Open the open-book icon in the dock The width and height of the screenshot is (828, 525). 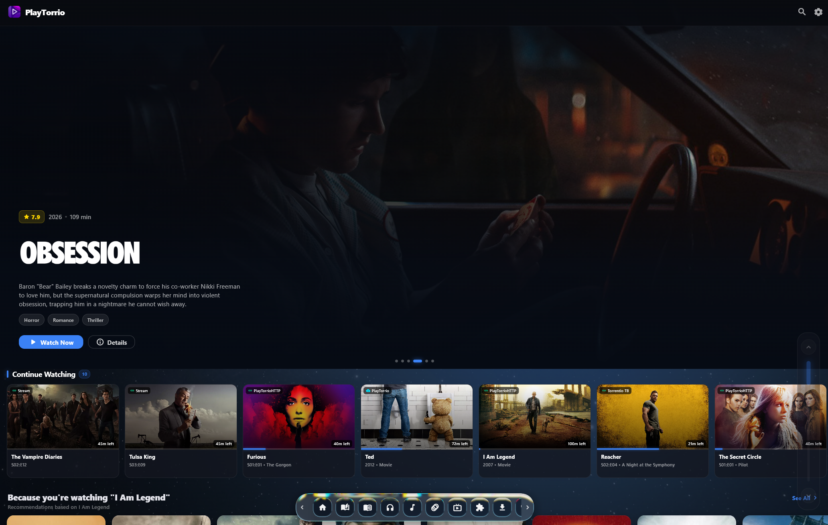345,507
